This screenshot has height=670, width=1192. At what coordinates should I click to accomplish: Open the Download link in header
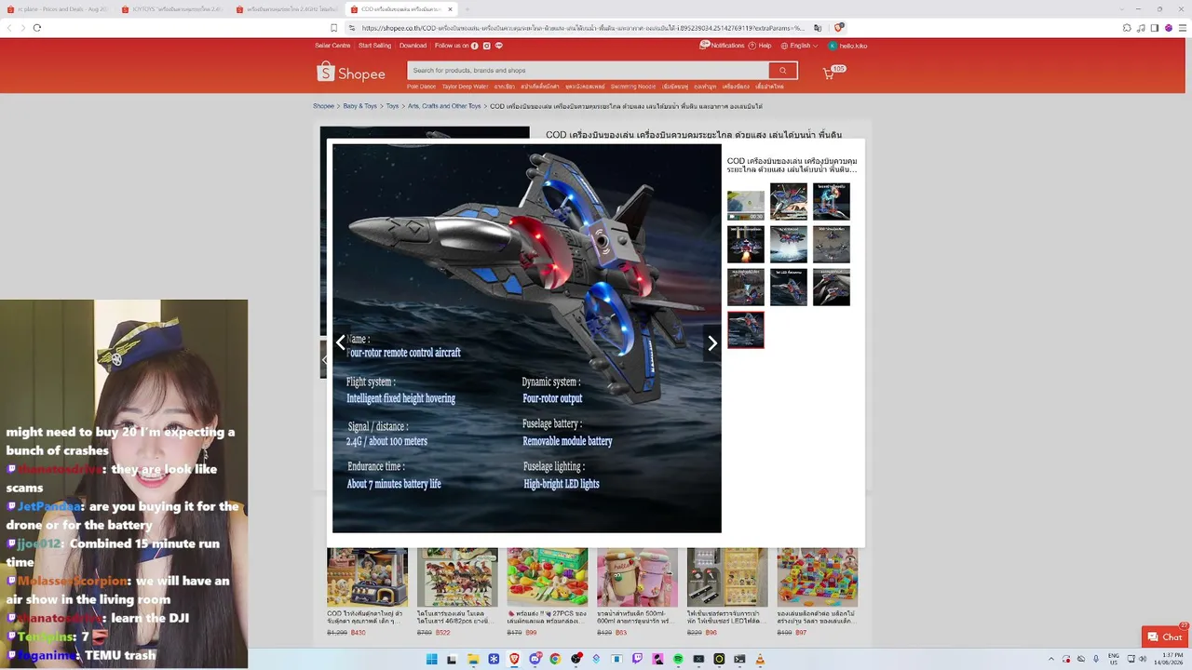tap(413, 46)
